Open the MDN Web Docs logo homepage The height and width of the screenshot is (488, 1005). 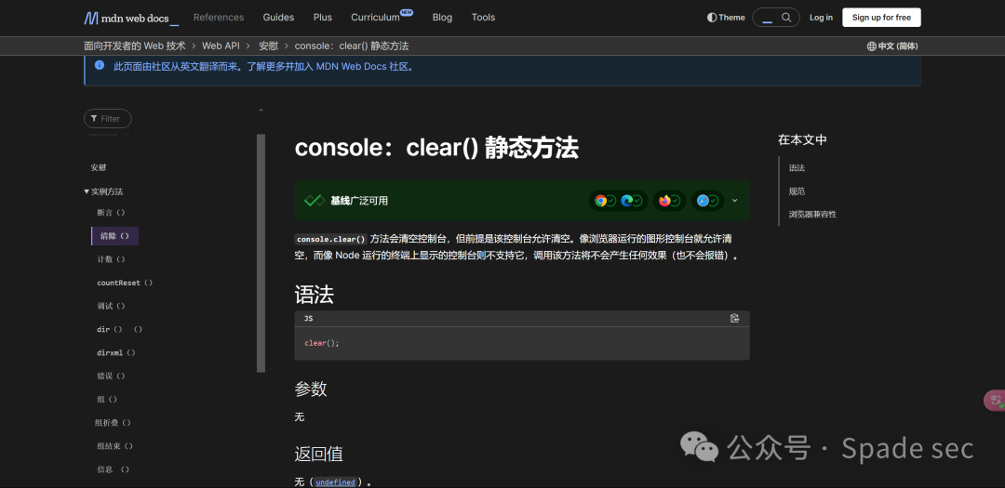coord(131,18)
